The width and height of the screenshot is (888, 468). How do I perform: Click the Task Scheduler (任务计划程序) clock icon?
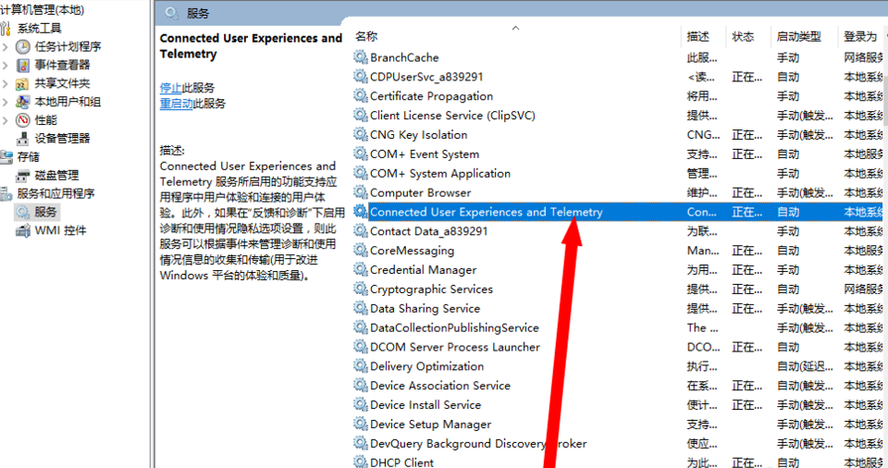click(23, 46)
